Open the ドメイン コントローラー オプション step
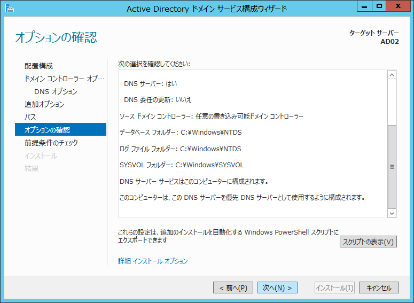 [61, 79]
